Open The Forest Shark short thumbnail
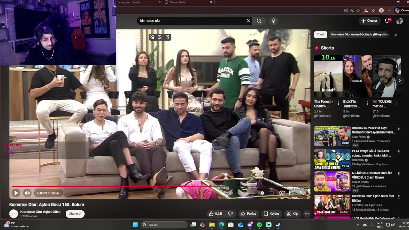The image size is (409, 230). pos(328,76)
